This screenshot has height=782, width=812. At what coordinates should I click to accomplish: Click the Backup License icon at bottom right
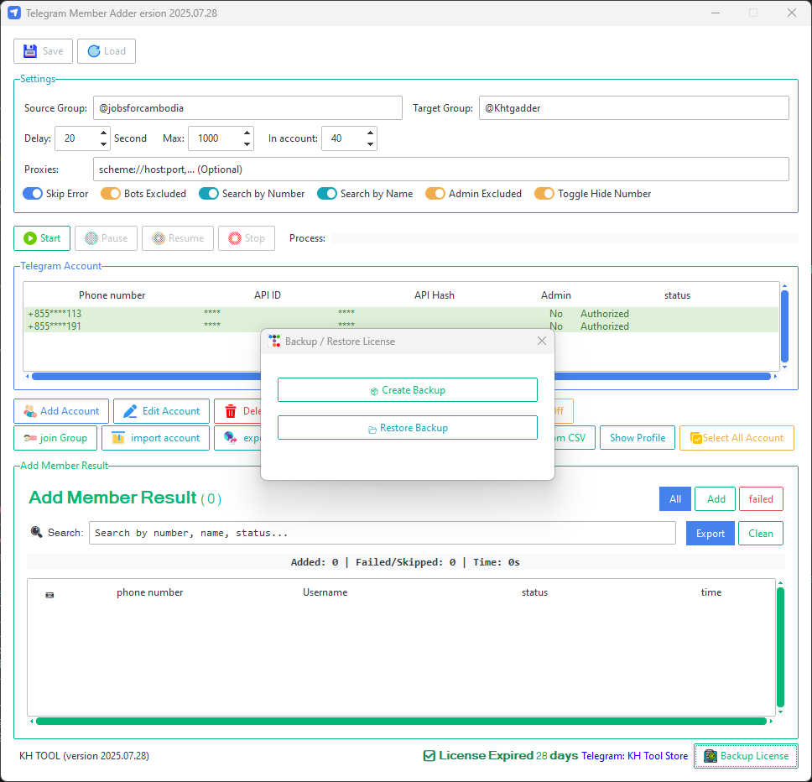point(710,756)
